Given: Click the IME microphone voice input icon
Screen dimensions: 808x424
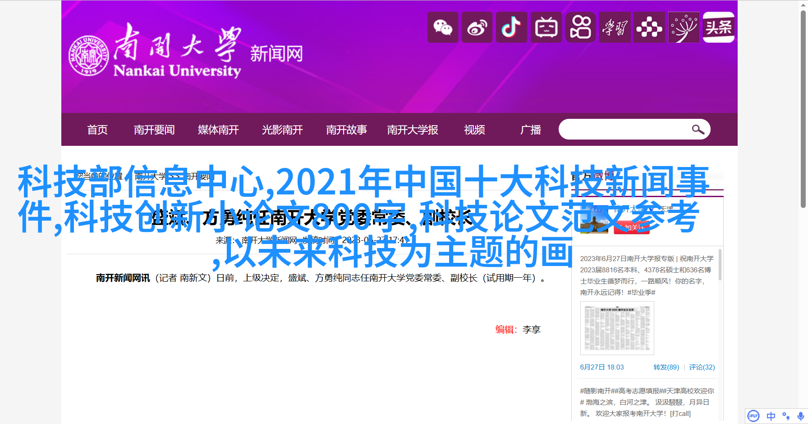Looking at the screenshot, I should click(800, 416).
